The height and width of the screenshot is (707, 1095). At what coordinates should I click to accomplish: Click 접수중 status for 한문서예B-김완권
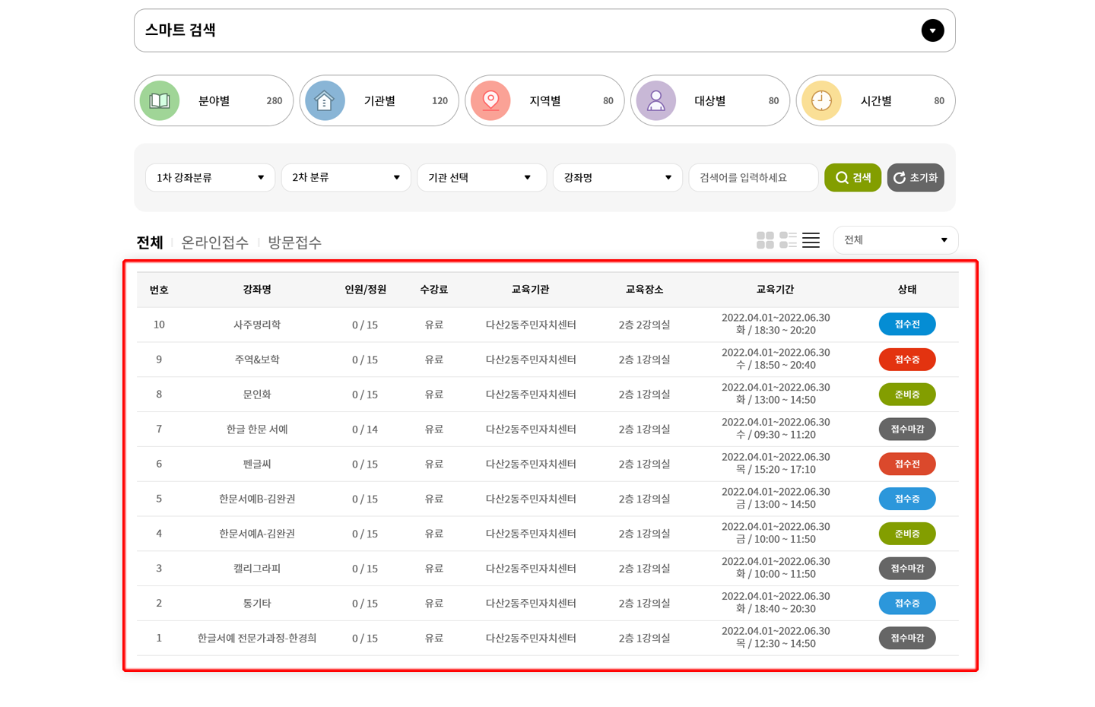pos(907,499)
